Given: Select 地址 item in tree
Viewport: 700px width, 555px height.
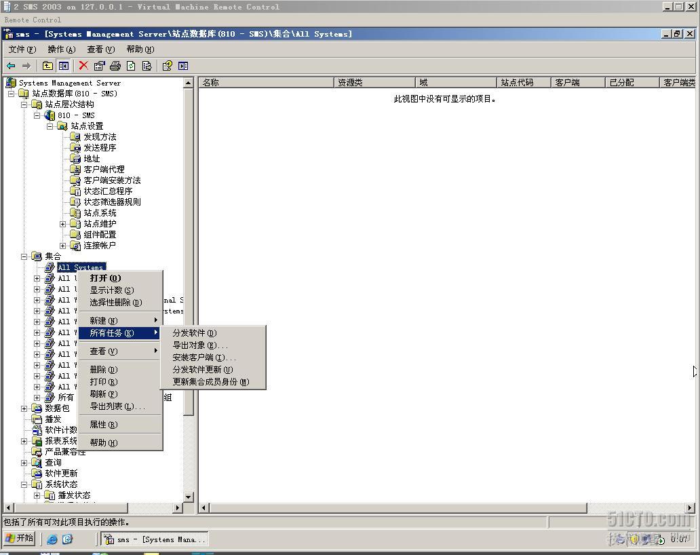Looking at the screenshot, I should (x=92, y=159).
